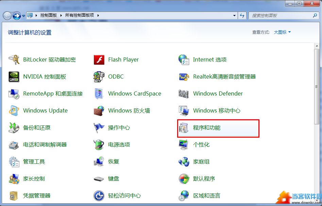Open the Windows Defender link text
Viewport: 322px width, 206px height.
point(218,94)
